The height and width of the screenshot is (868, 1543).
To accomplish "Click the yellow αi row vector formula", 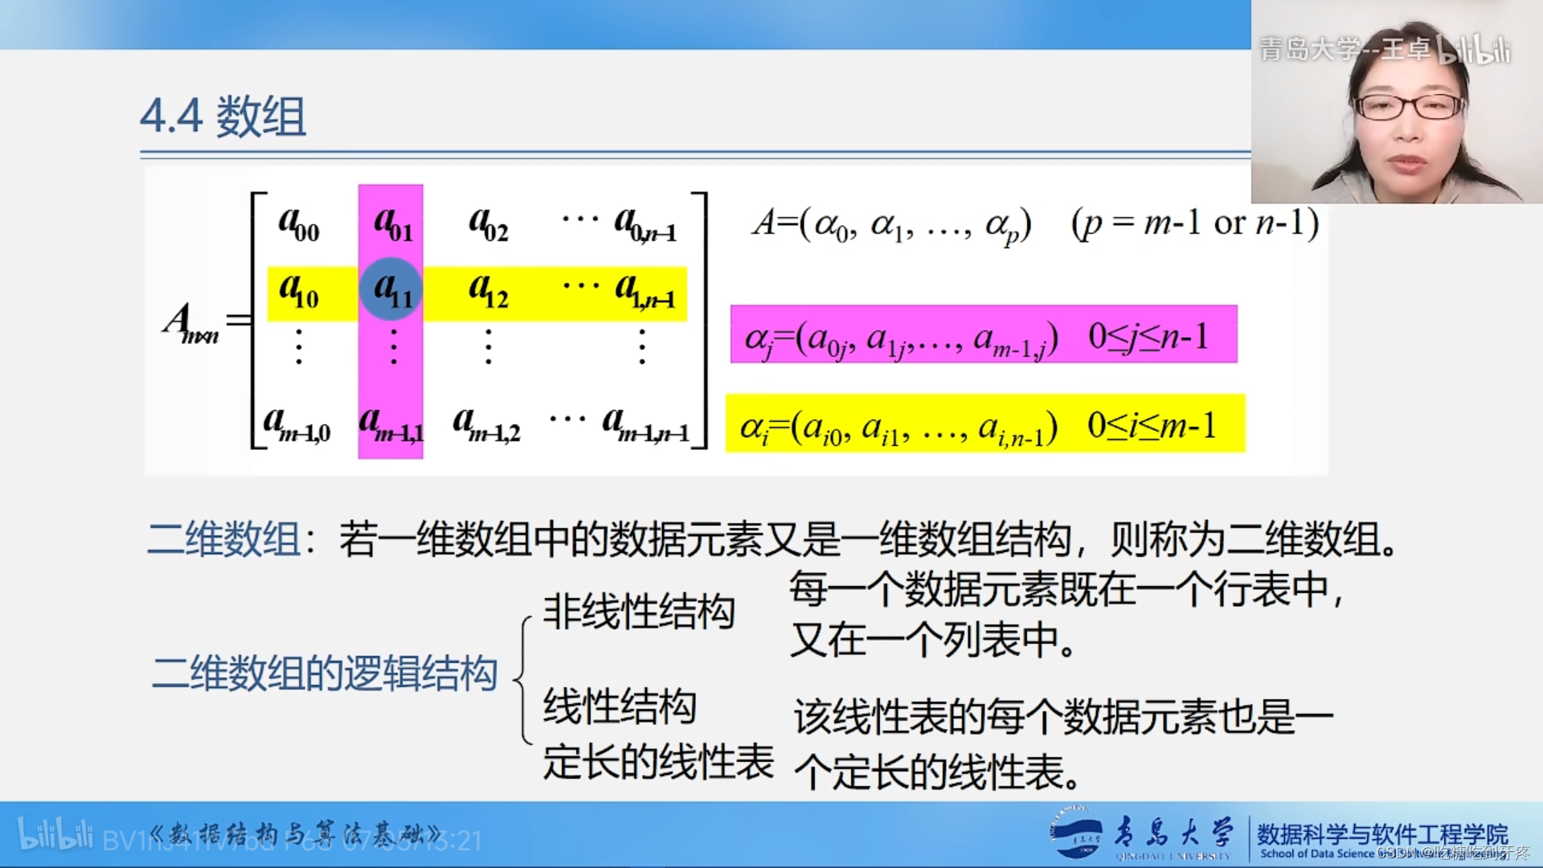I will coord(985,424).
